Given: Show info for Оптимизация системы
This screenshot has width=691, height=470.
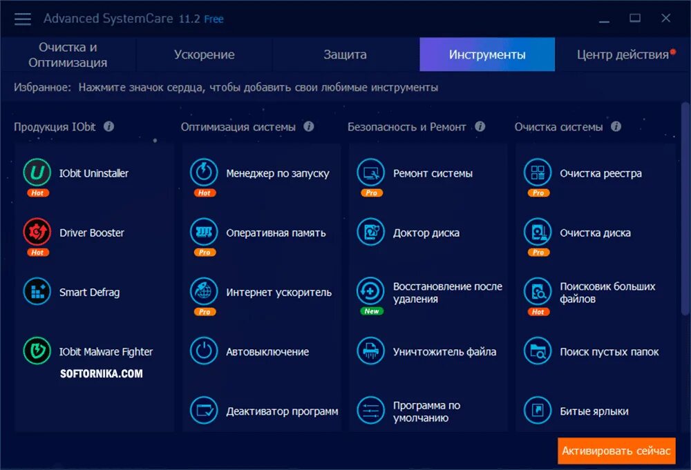Looking at the screenshot, I should 309,127.
